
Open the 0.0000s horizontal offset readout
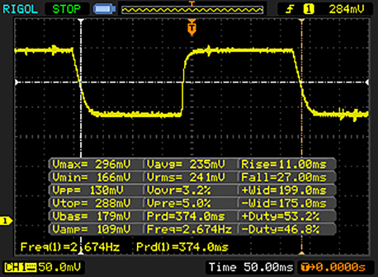(334, 268)
